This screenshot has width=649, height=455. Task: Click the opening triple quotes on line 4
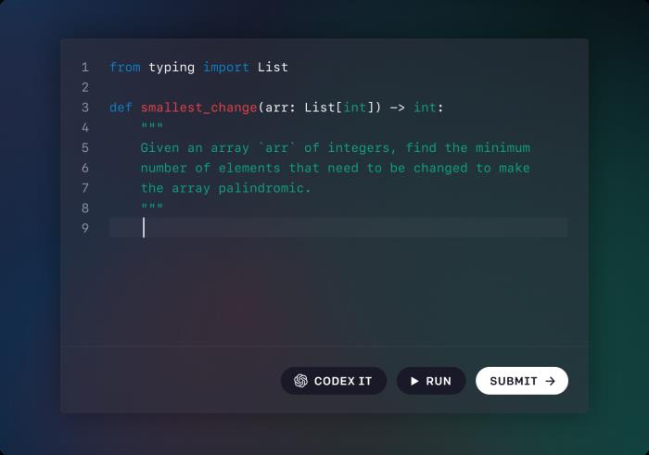pyautogui.click(x=152, y=126)
